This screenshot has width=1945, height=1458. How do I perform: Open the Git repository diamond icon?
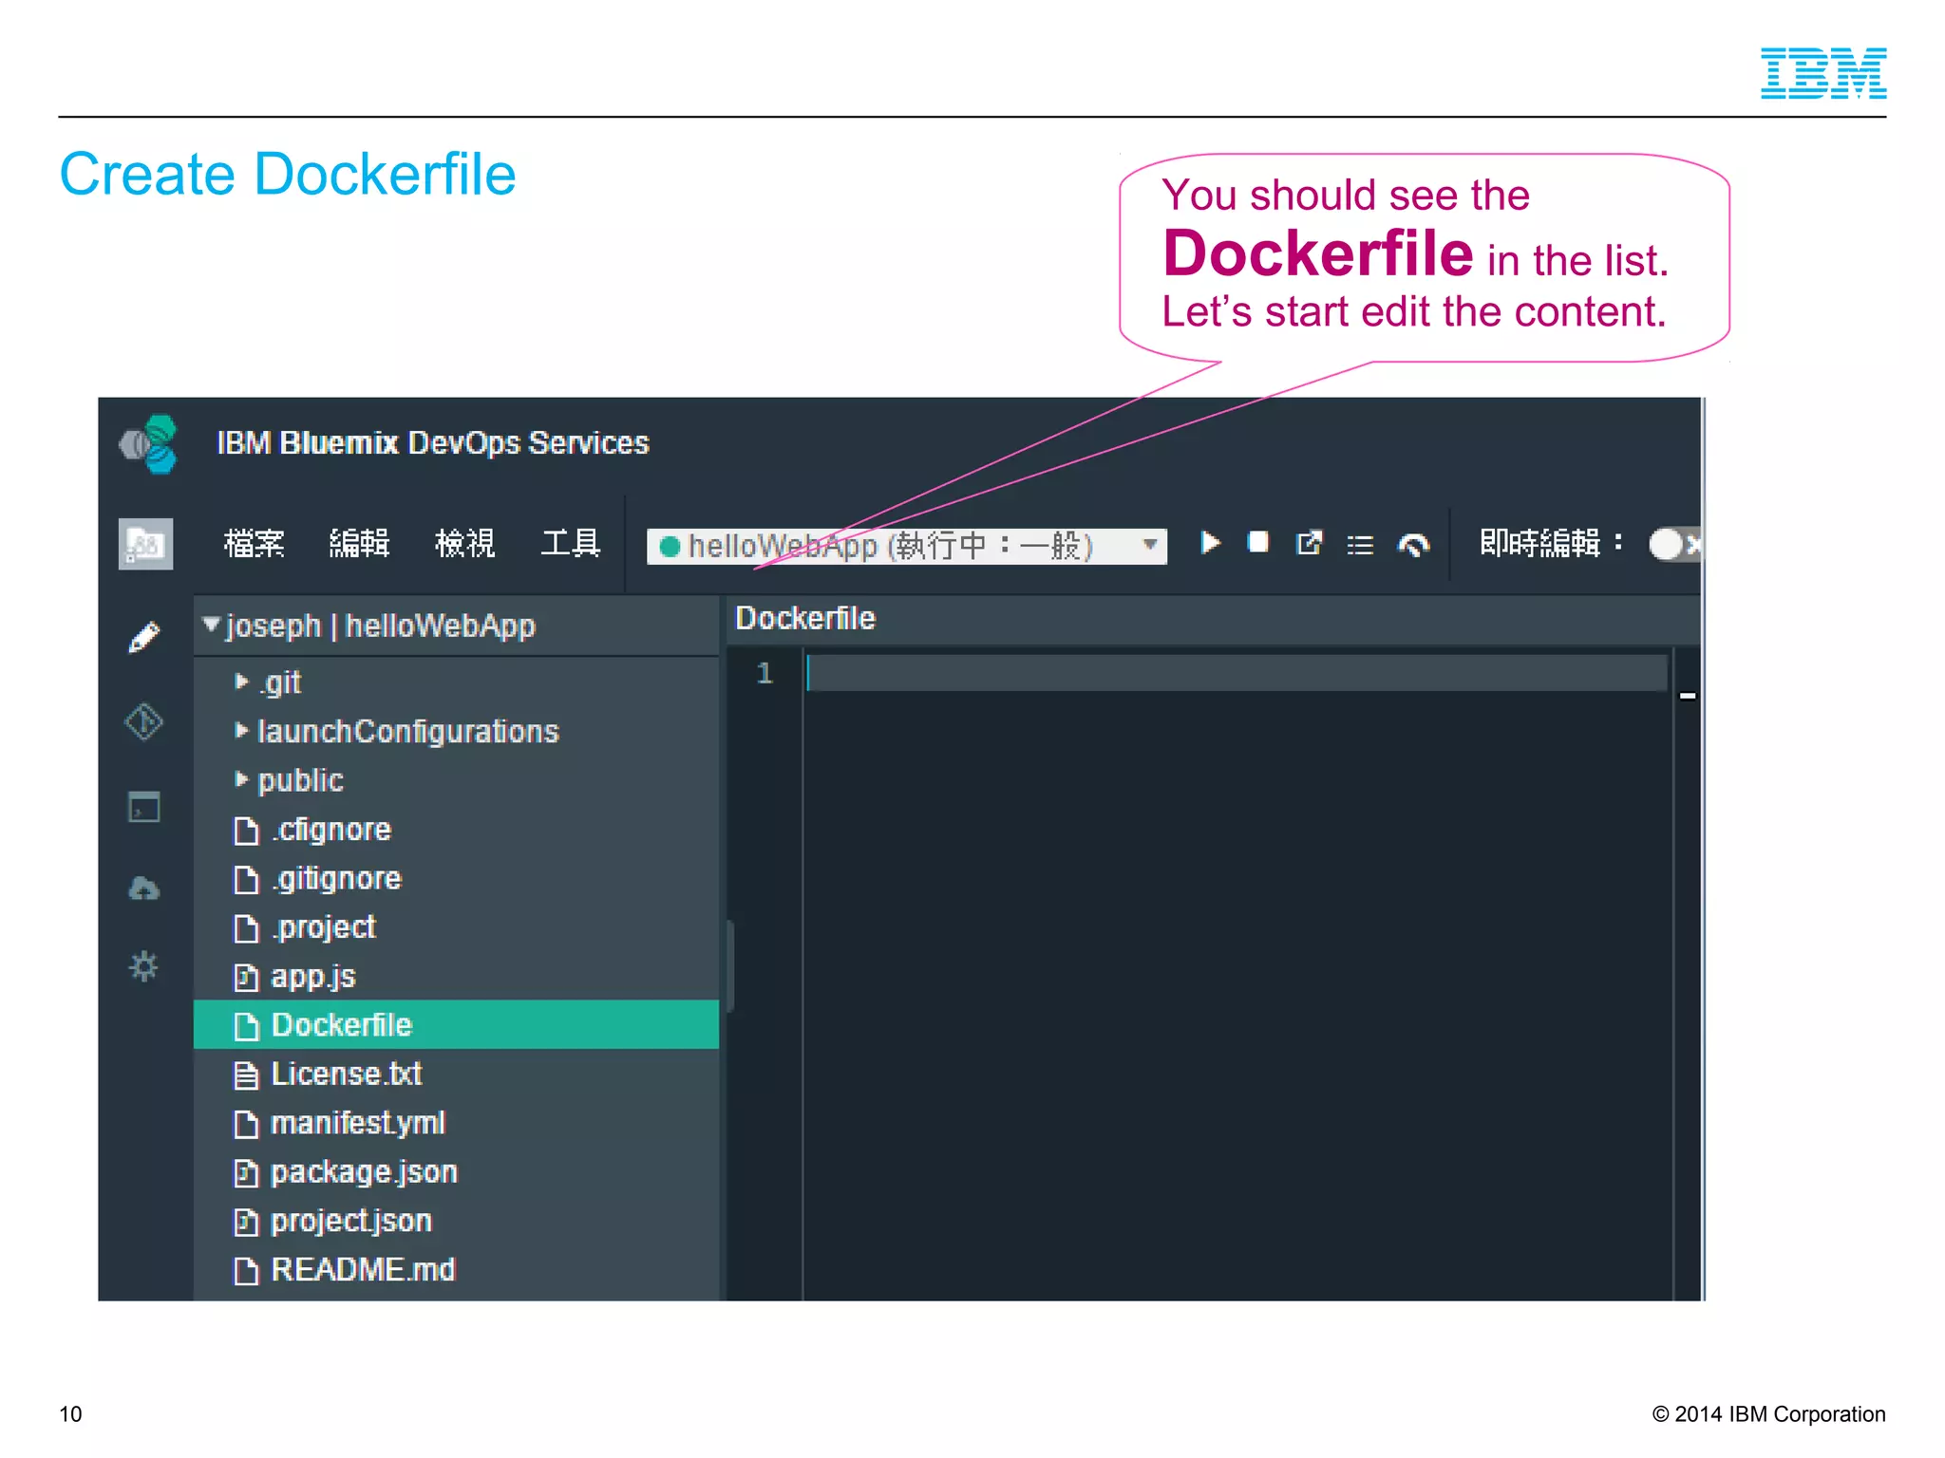[144, 722]
